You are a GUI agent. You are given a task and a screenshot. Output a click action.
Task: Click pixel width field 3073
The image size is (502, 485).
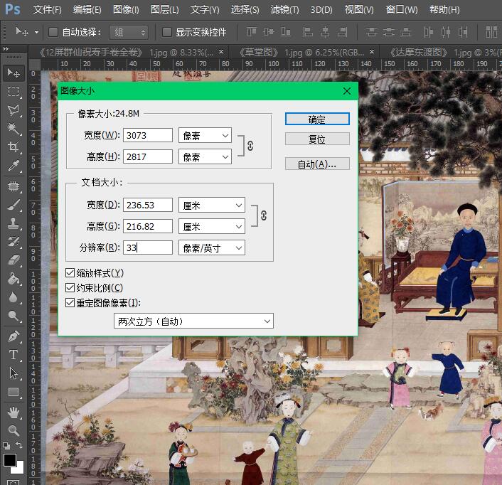pos(148,135)
